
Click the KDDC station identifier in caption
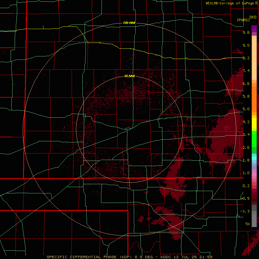pyautogui.click(x=166, y=257)
